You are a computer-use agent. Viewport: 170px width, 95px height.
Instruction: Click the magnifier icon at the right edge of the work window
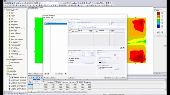click(165, 46)
